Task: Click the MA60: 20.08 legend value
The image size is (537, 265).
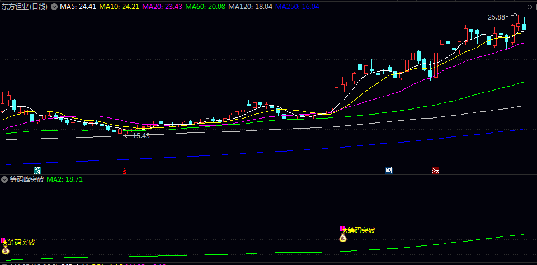Action: tap(205, 7)
